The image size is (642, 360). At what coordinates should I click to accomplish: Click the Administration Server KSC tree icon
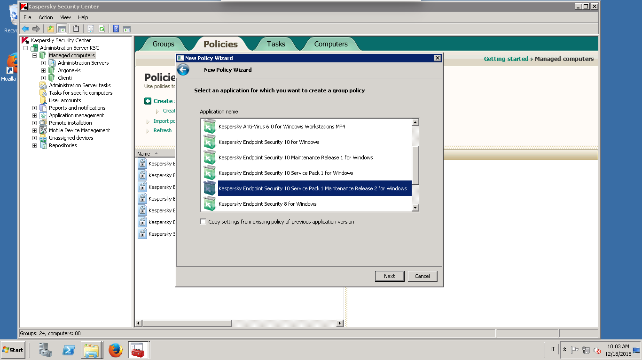pyautogui.click(x=35, y=48)
